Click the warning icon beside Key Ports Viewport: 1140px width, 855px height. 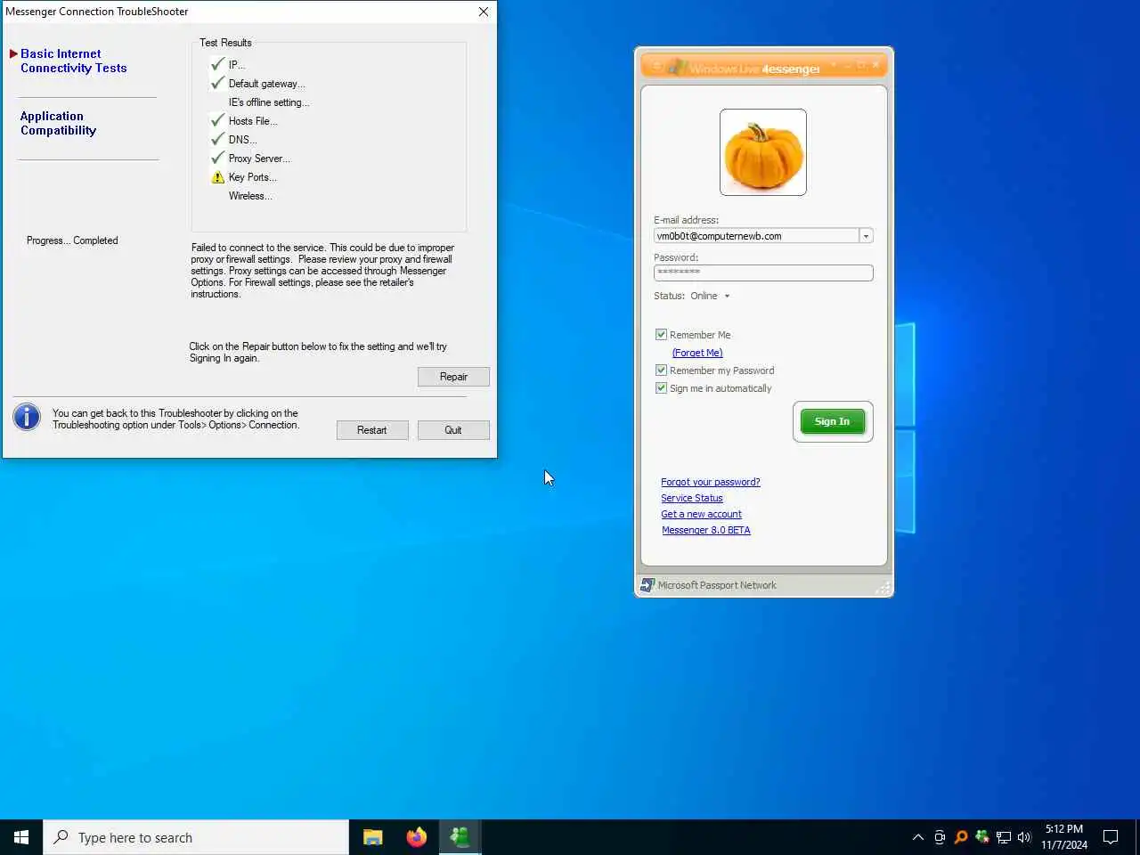218,177
